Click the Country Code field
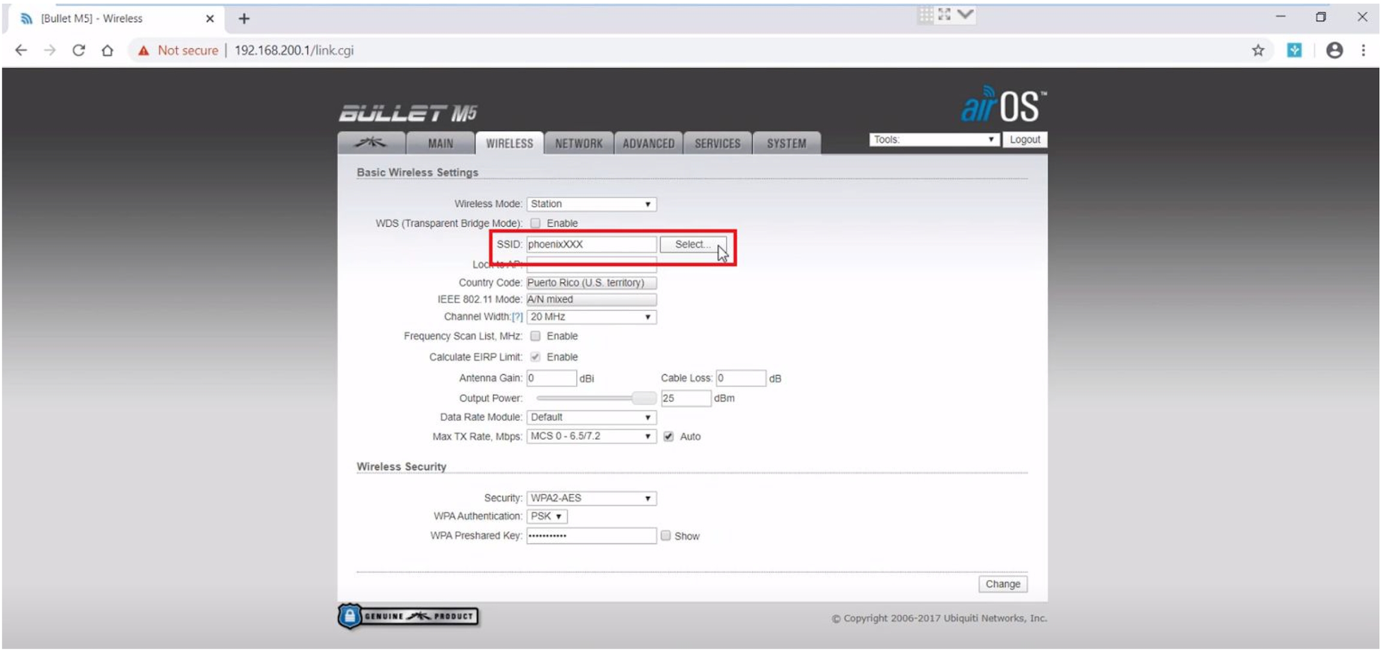 (591, 283)
